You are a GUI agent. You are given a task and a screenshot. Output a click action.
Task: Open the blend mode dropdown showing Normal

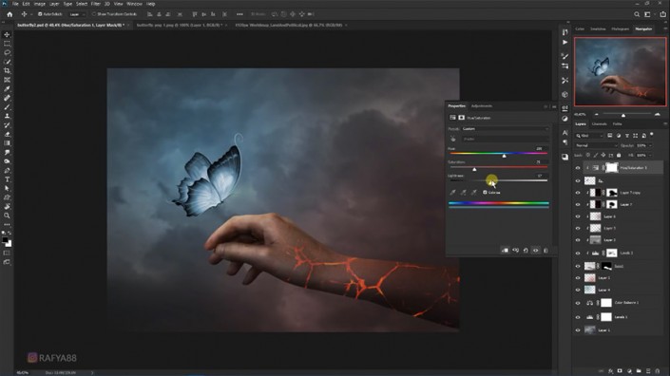(x=596, y=145)
